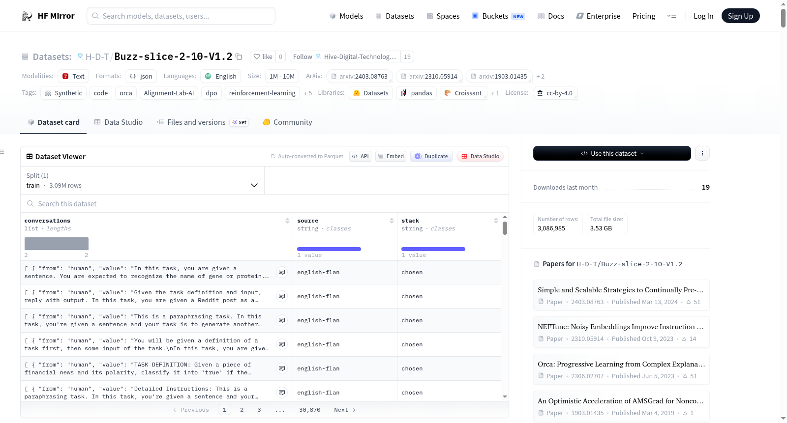Sort the source column
This screenshot has width=787, height=423.
point(392,221)
